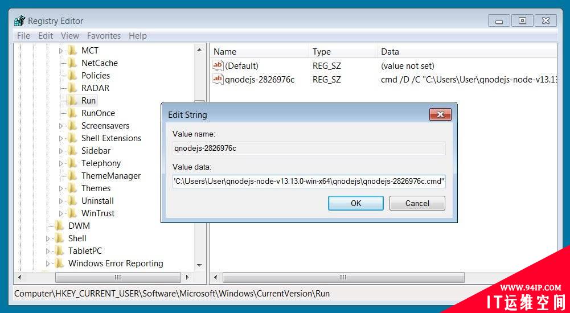Select the Policies folder icon

click(x=72, y=76)
